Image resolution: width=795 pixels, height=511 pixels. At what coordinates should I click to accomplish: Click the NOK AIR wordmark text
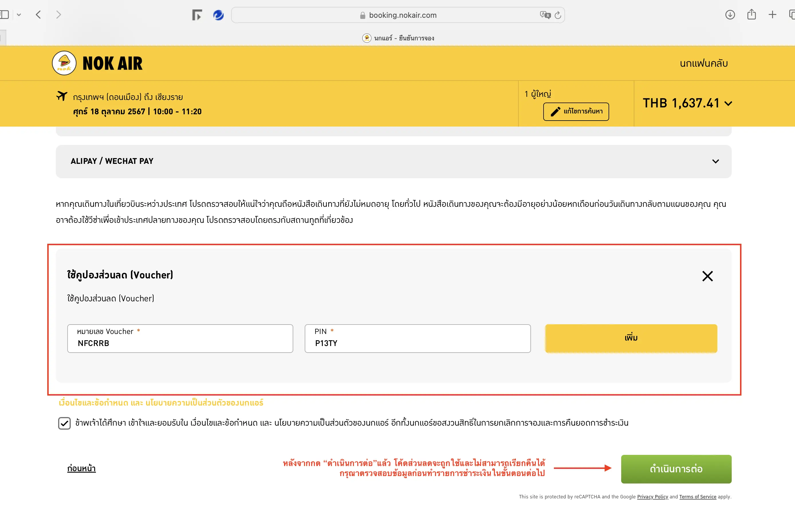point(113,63)
